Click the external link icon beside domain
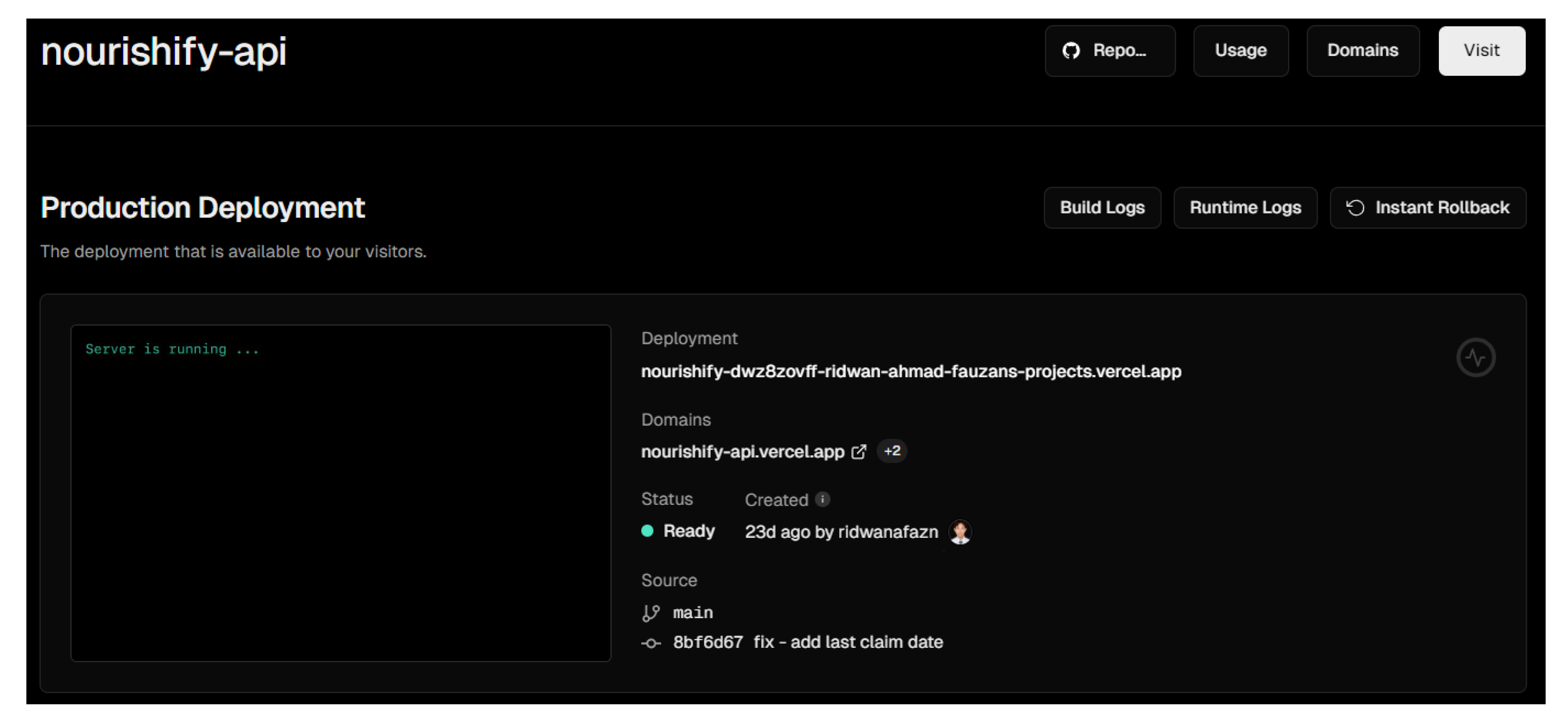The image size is (1558, 715). [858, 452]
